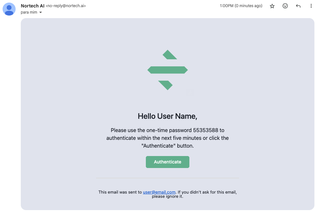
Task: Click the horizontal divider under Authenticate
Action: [x=168, y=178]
